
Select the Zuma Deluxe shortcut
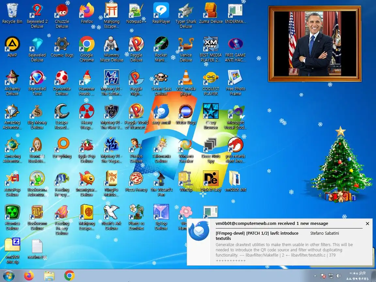(x=211, y=13)
